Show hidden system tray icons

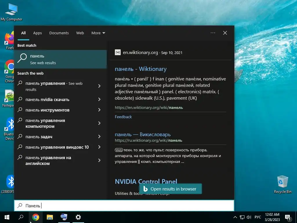coord(235,217)
